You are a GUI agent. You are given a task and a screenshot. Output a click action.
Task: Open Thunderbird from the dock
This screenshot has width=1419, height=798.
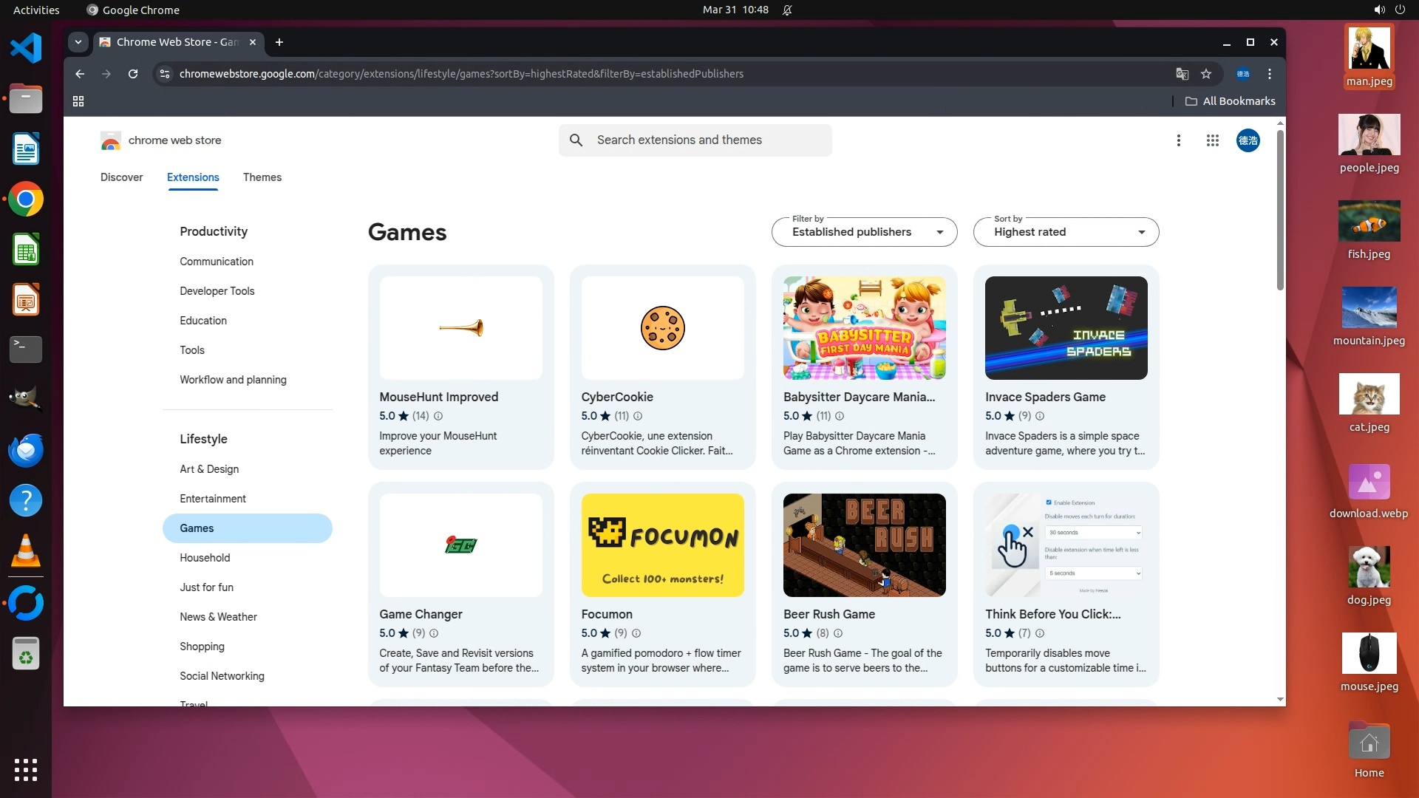point(26,450)
